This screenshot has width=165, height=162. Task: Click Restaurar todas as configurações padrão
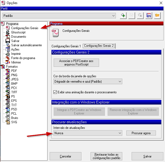point(106,156)
